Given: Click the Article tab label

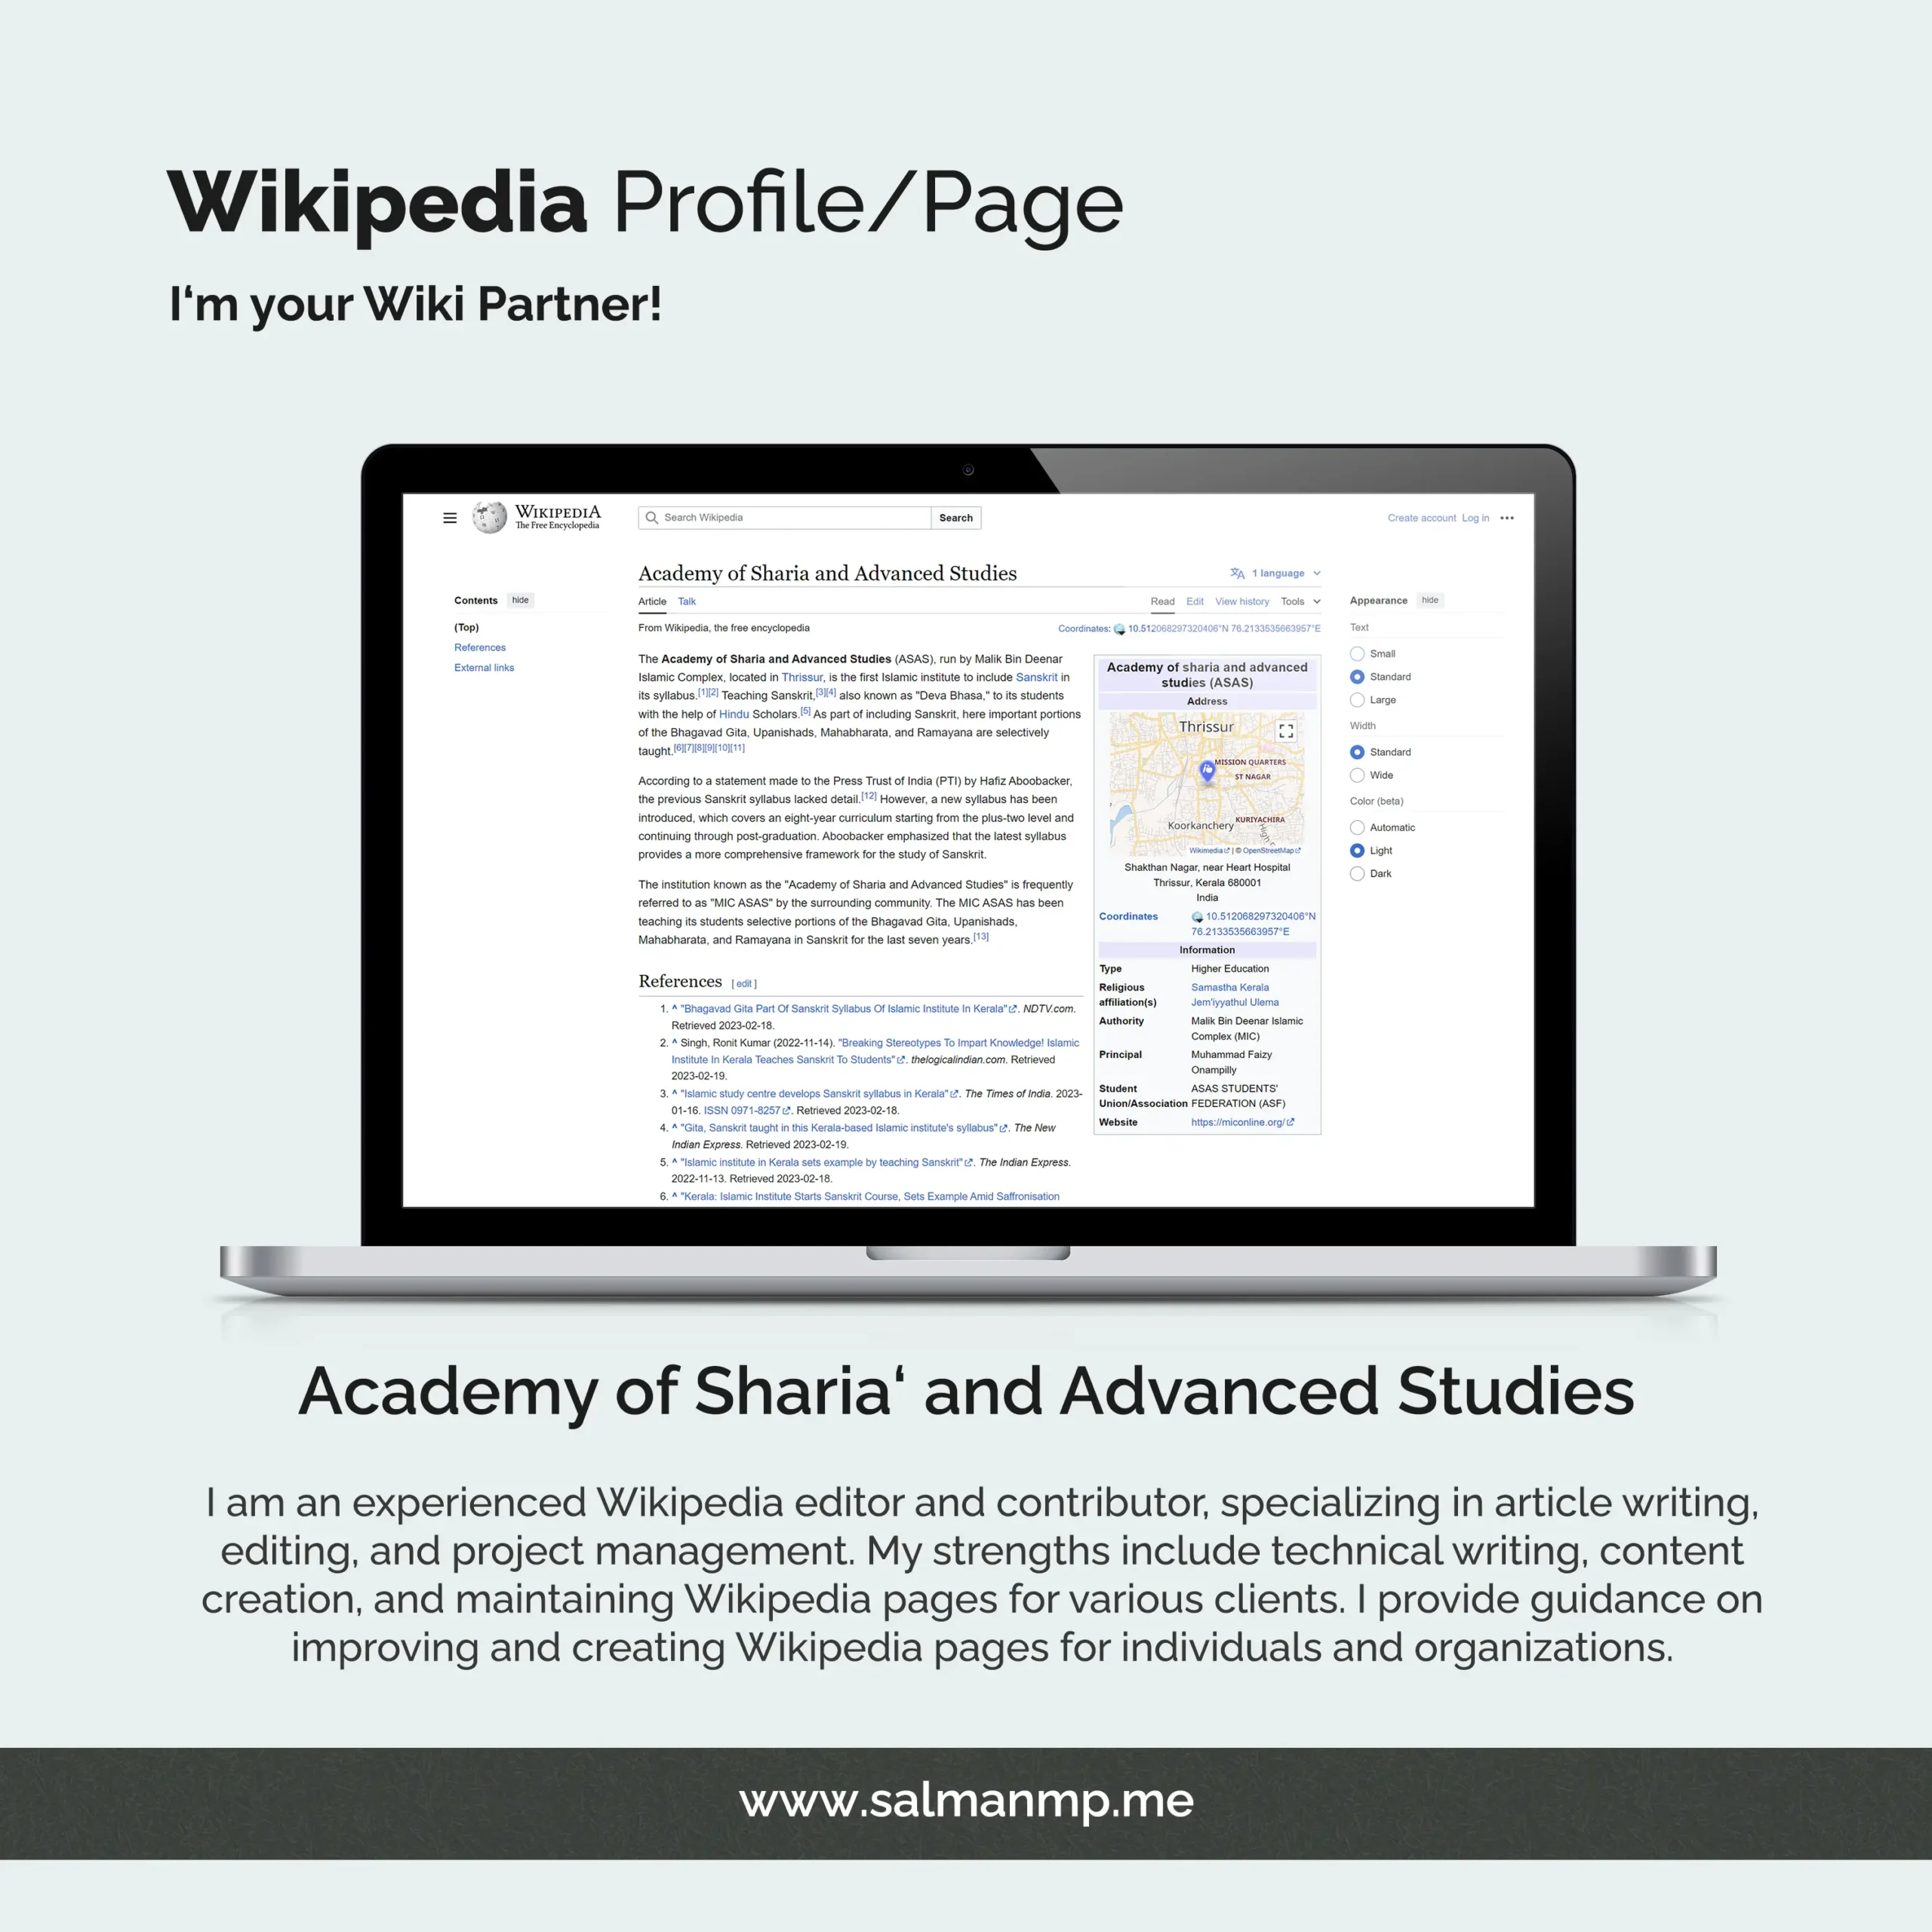Looking at the screenshot, I should (649, 601).
